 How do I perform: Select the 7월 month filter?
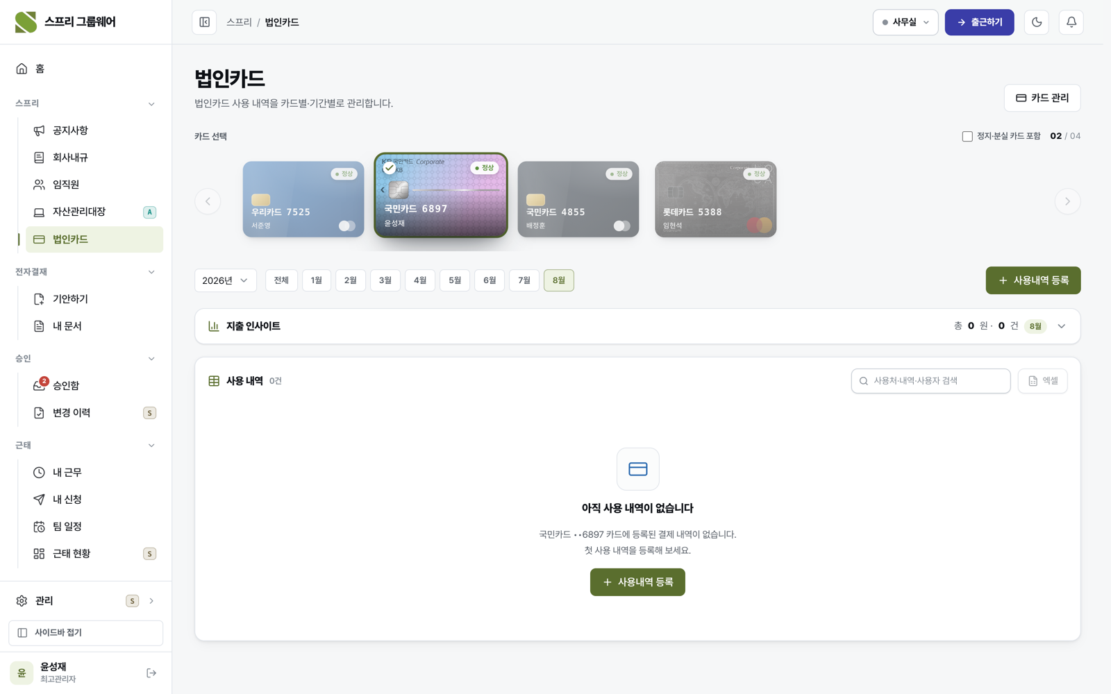click(524, 280)
